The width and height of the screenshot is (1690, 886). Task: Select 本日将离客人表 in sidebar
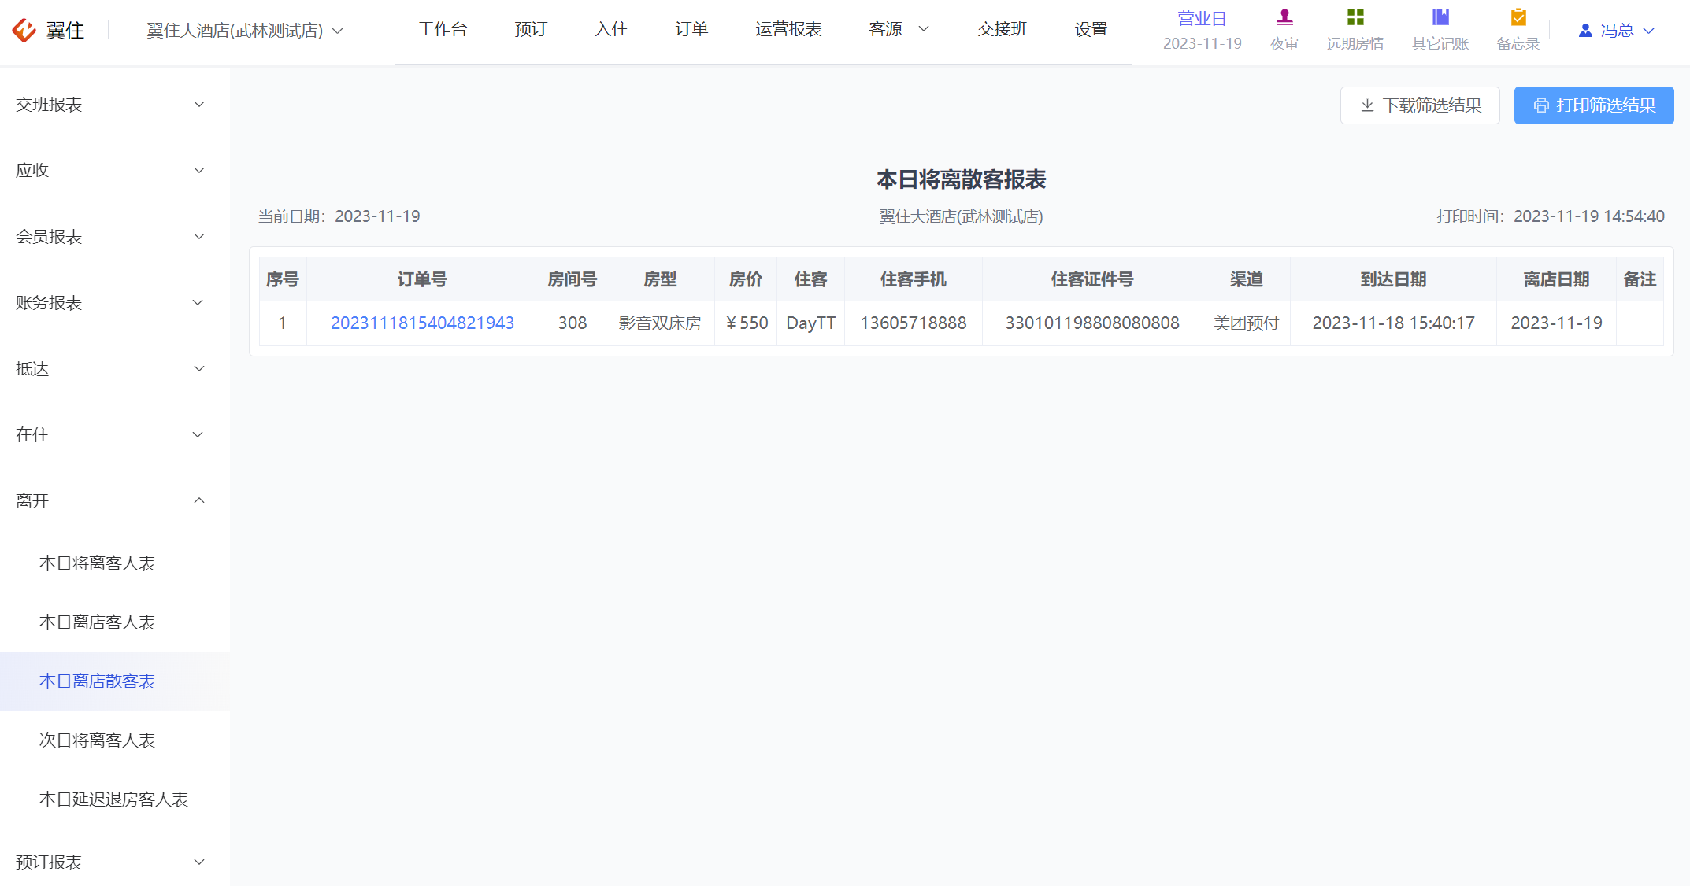(x=115, y=563)
